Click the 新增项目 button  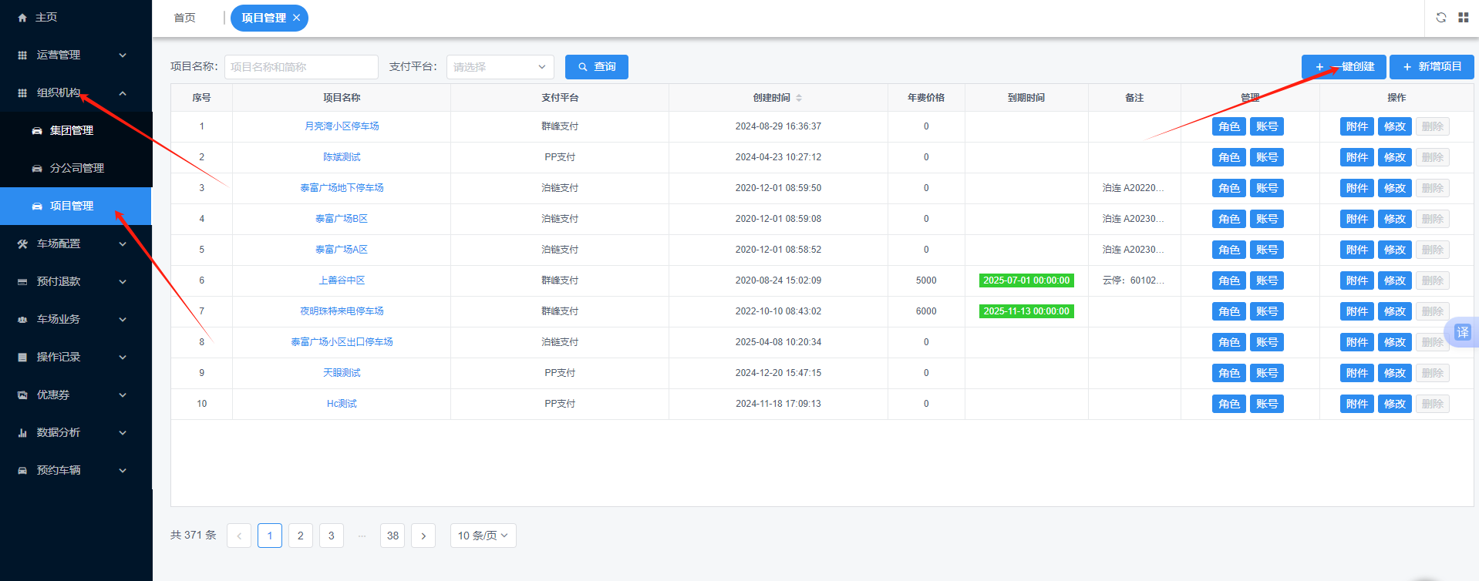point(1432,67)
